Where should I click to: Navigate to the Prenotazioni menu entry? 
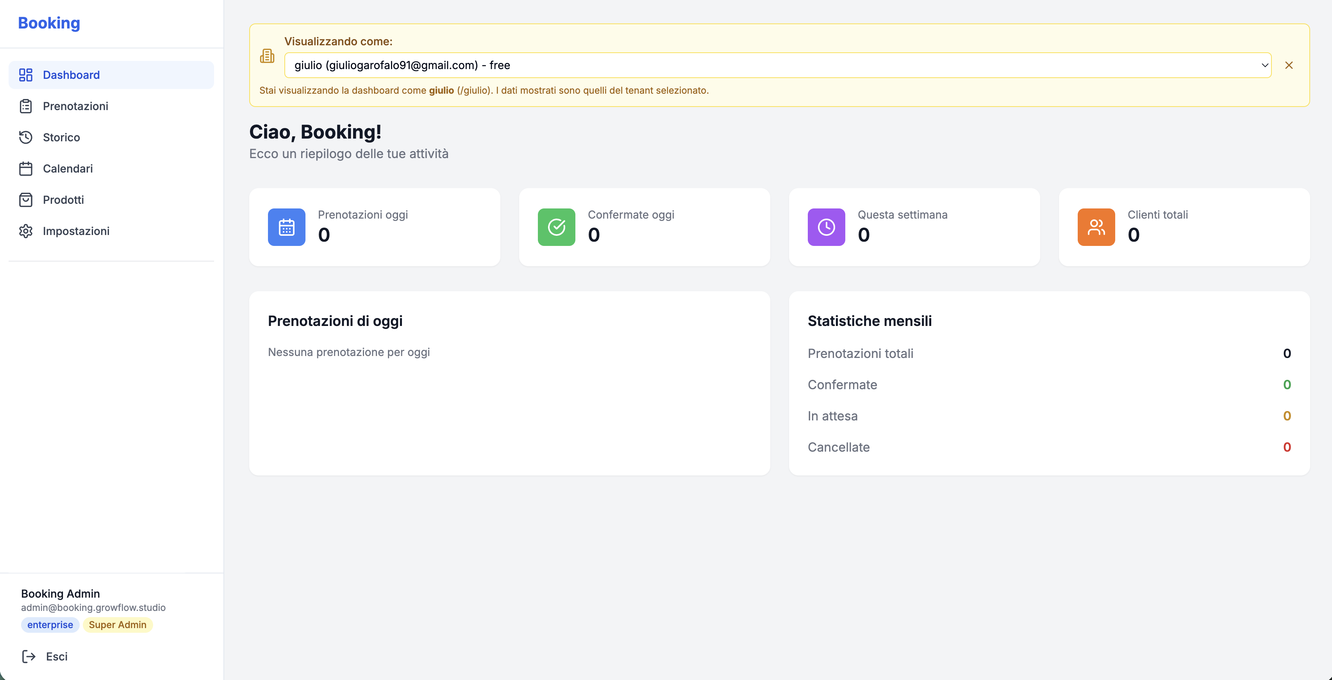pyautogui.click(x=75, y=106)
